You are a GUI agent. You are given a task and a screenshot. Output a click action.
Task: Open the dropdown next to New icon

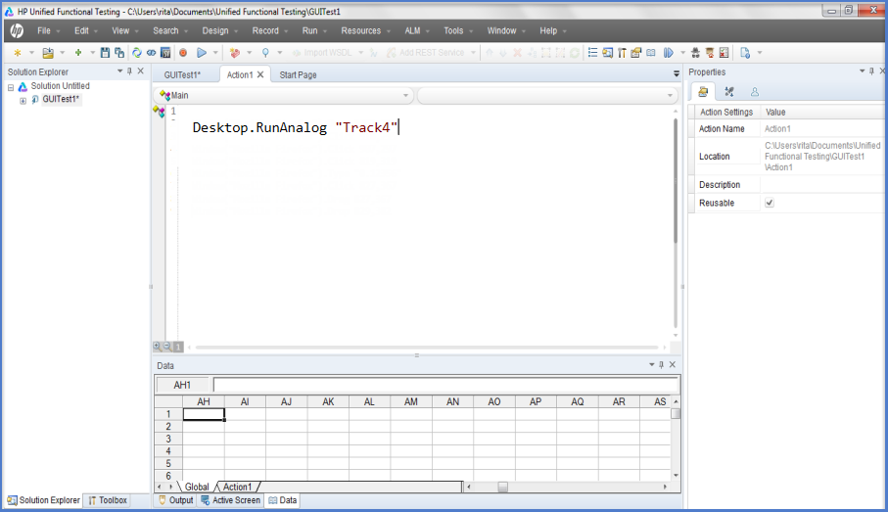(x=31, y=53)
